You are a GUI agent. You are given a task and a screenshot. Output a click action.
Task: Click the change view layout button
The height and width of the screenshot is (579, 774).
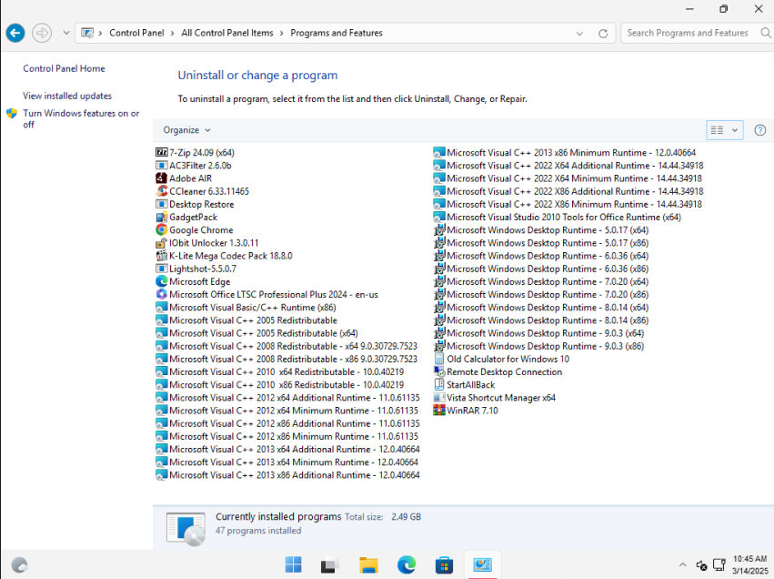pos(718,130)
